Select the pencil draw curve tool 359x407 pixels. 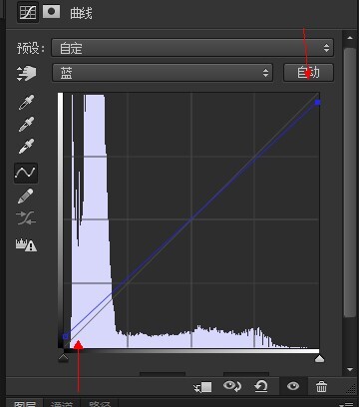coord(26,197)
